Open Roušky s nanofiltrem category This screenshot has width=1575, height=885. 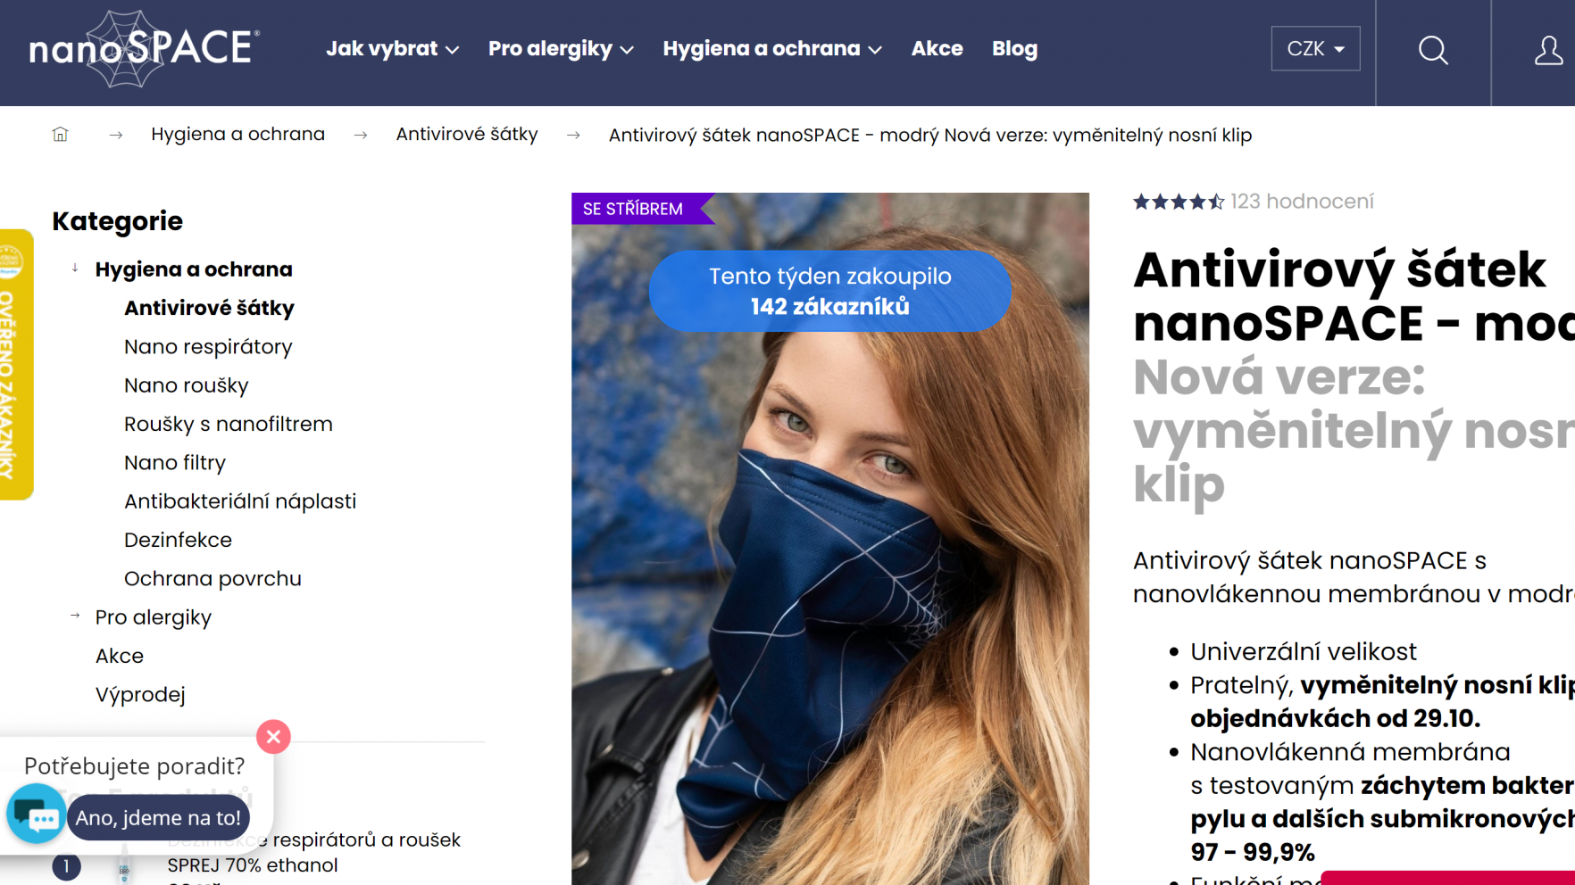[228, 424]
